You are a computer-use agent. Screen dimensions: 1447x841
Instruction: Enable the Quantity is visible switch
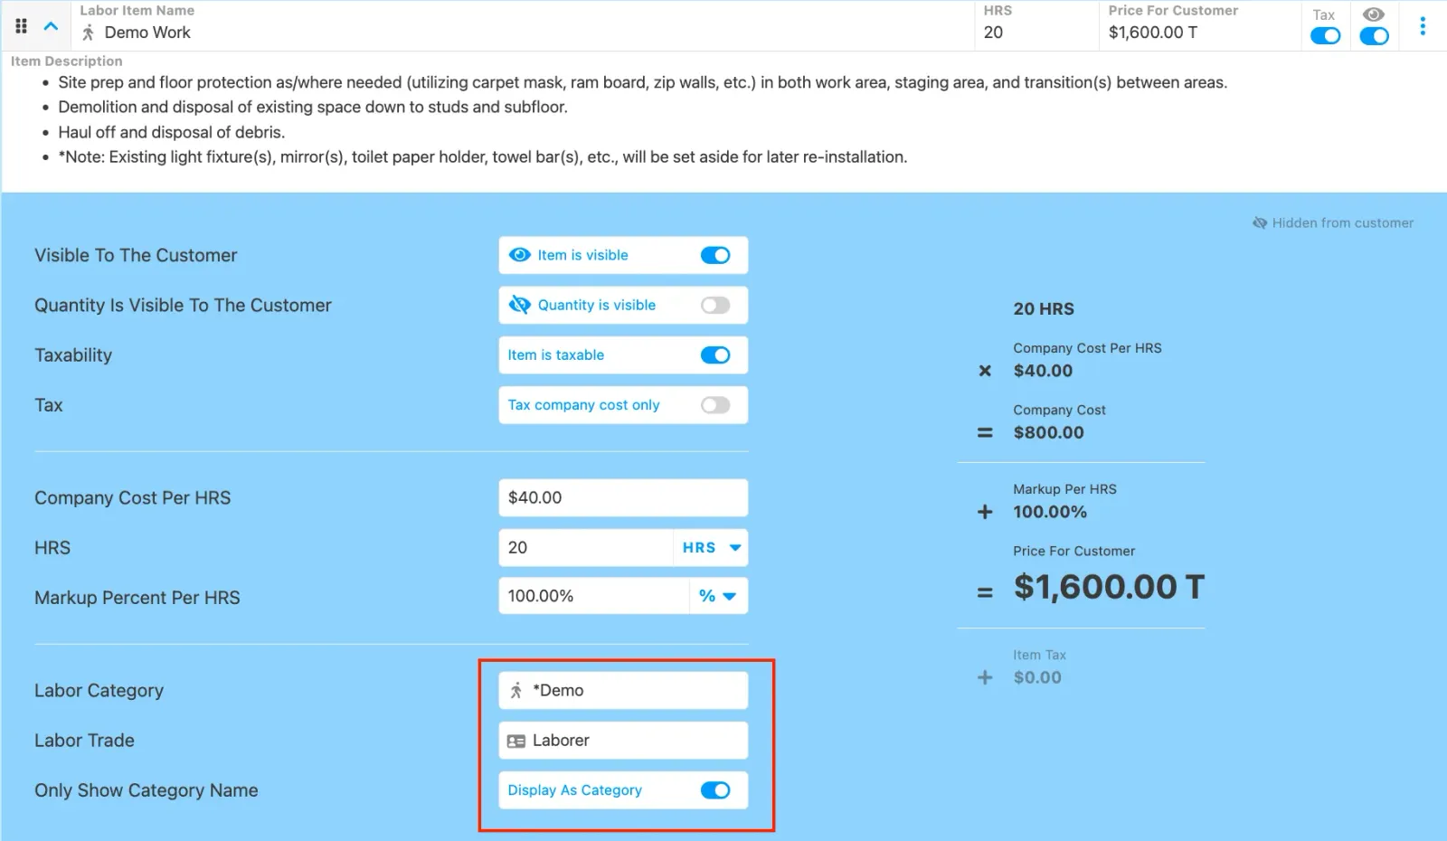coord(714,305)
